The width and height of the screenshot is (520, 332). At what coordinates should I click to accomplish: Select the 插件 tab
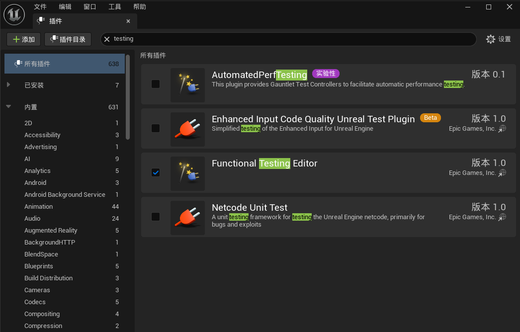click(x=85, y=21)
